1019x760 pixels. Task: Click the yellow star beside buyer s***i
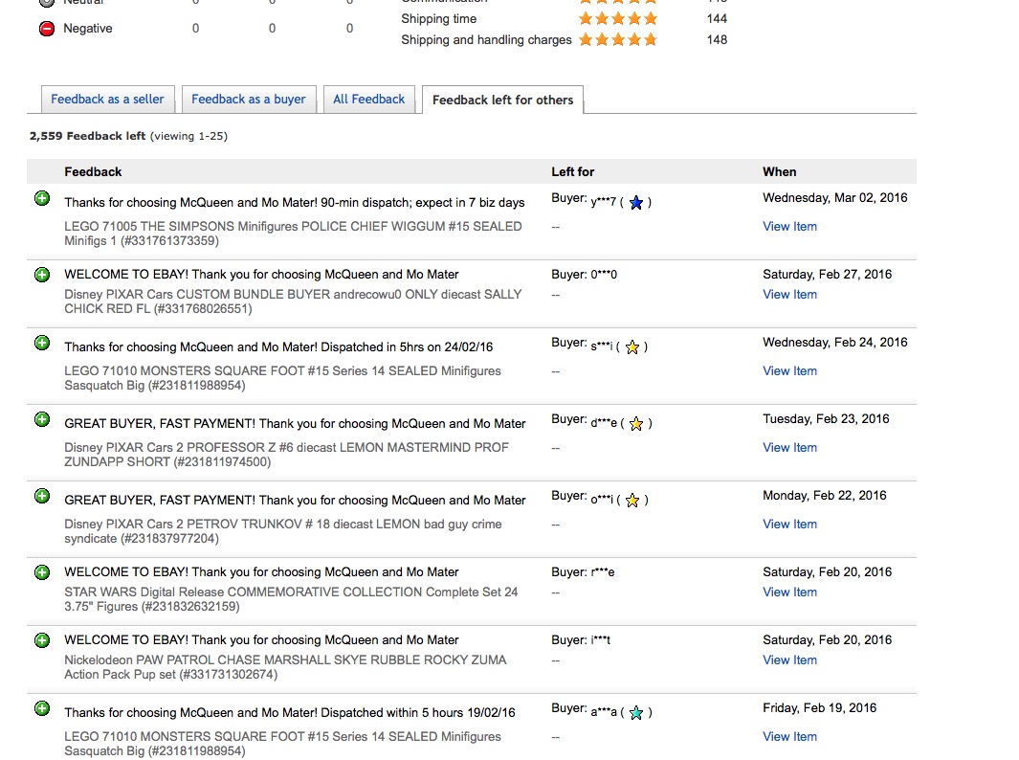[631, 347]
